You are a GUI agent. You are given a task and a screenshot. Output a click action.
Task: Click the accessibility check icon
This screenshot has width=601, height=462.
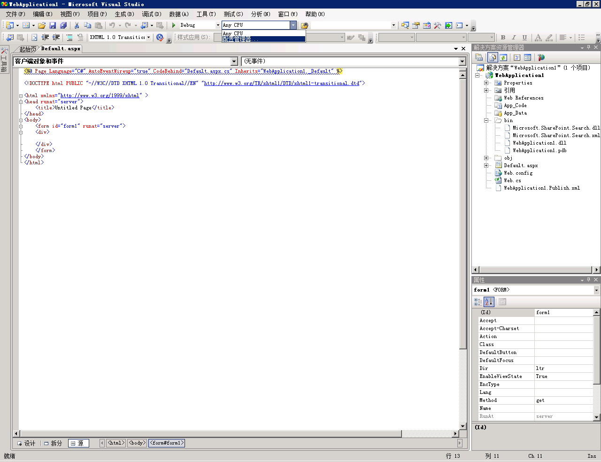(160, 38)
